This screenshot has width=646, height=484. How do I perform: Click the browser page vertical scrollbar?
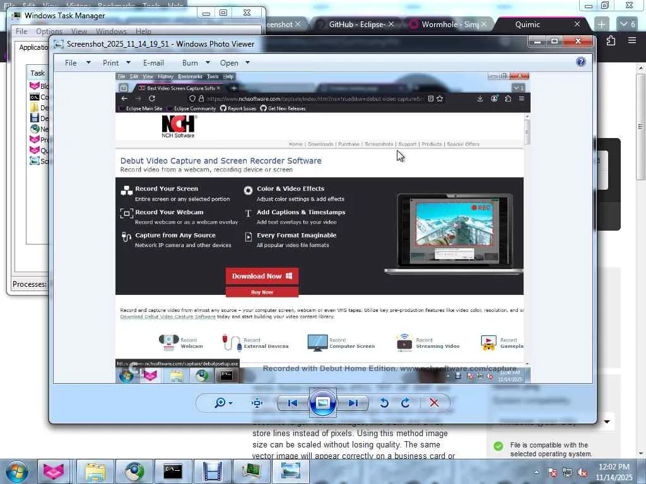(x=641, y=126)
